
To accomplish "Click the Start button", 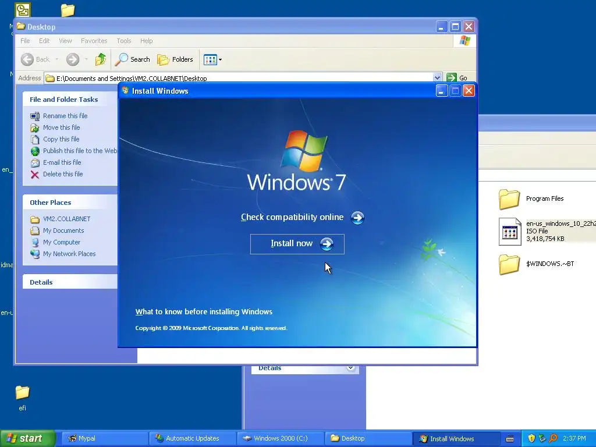I will coord(28,438).
